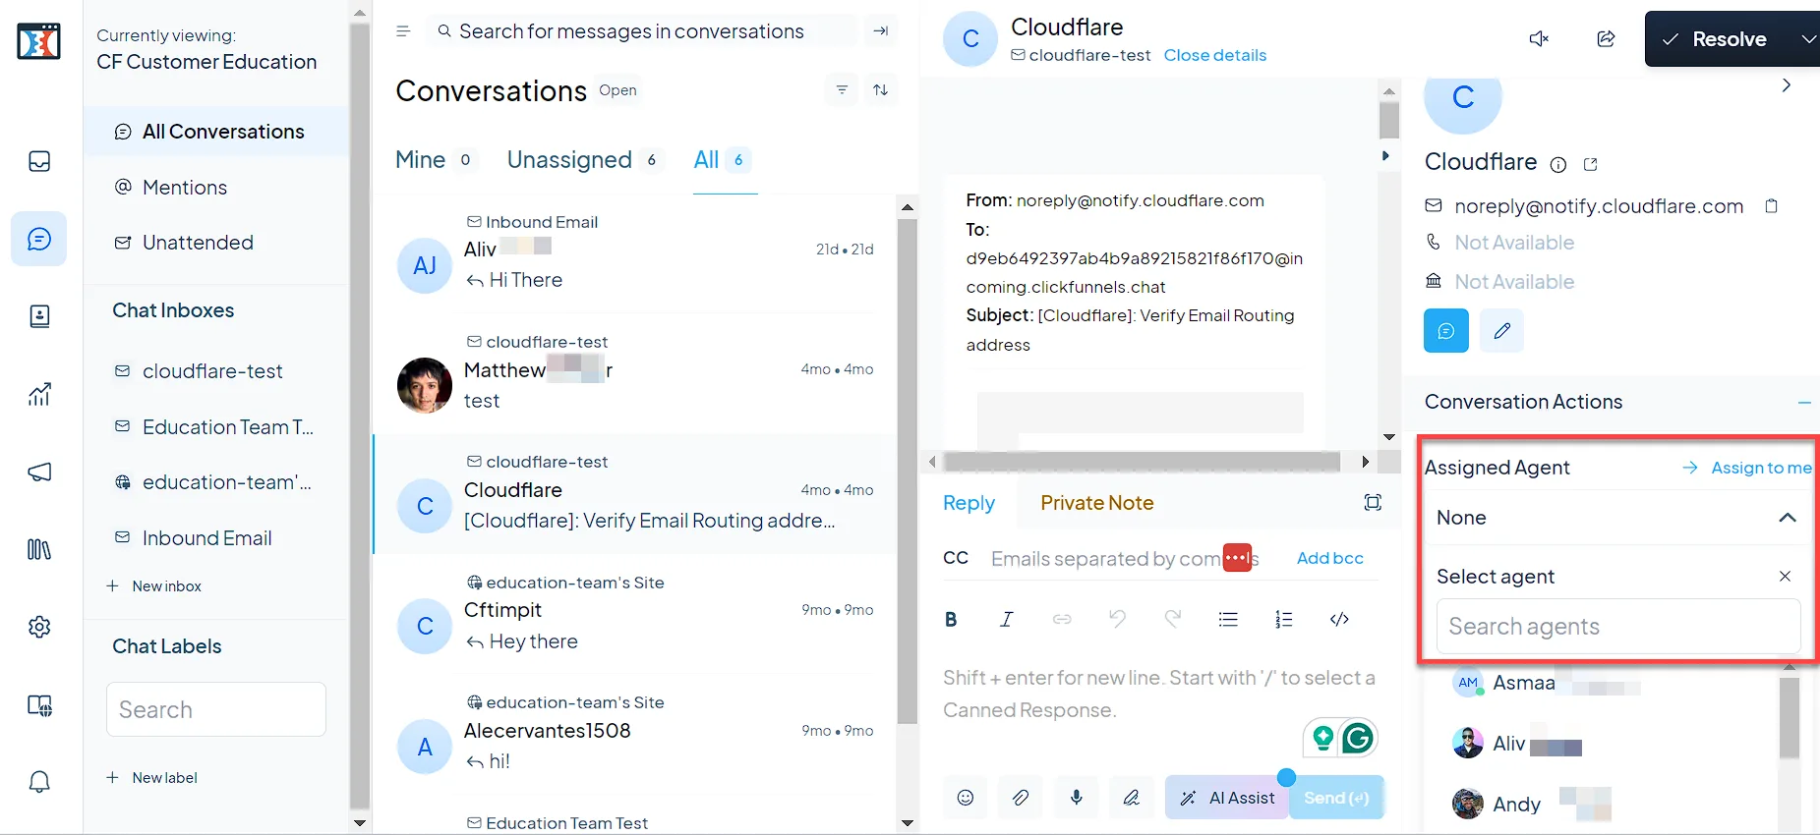The height and width of the screenshot is (835, 1820).
Task: Expand contact panel chevron at top right
Action: pyautogui.click(x=1787, y=85)
